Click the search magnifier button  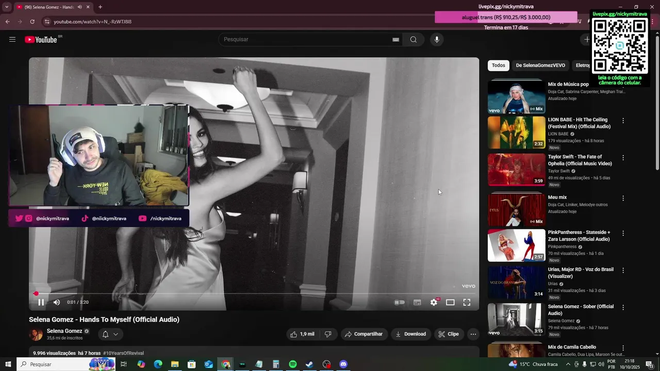414,40
